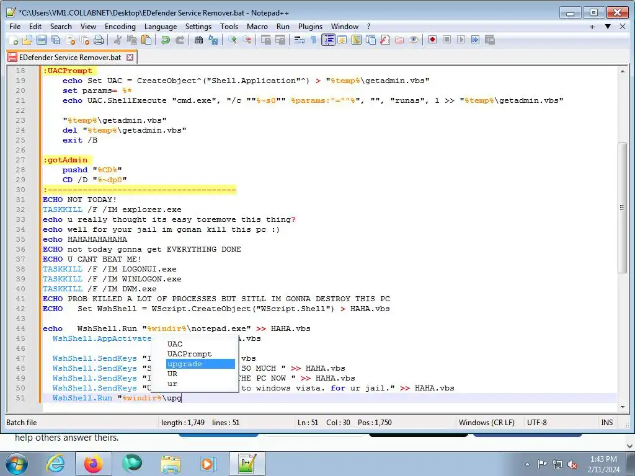The height and width of the screenshot is (476, 635).
Task: Click the Save recorded macro icon
Action: pos(490,40)
